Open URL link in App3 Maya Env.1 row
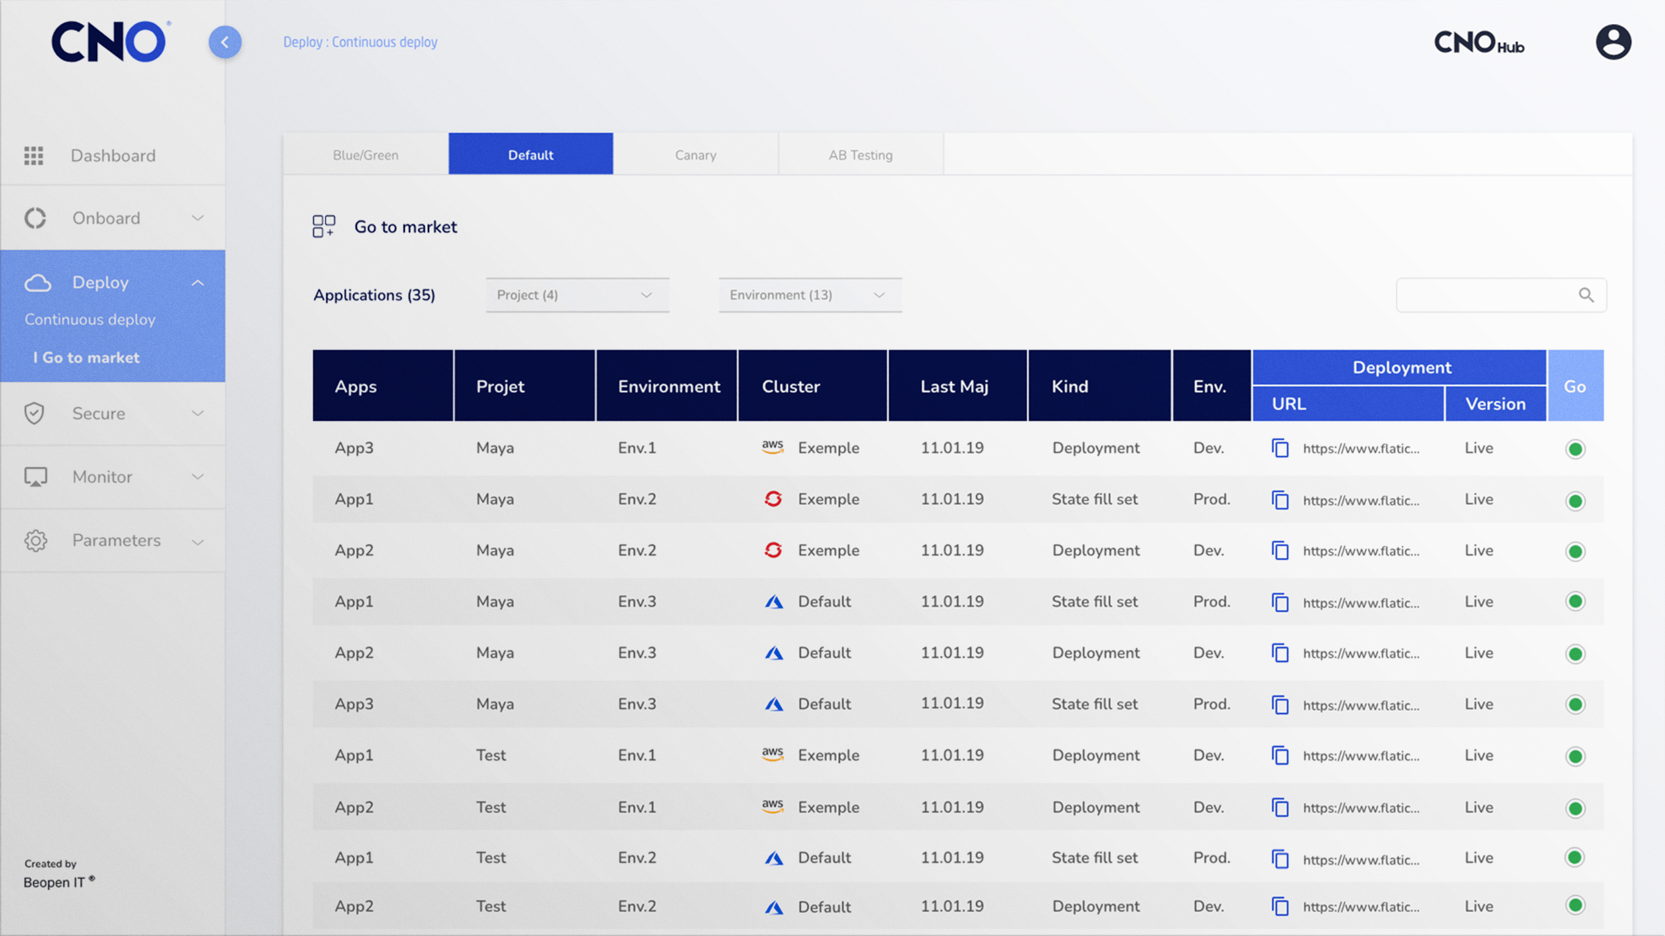Image resolution: width=1665 pixels, height=936 pixels. coord(1361,449)
